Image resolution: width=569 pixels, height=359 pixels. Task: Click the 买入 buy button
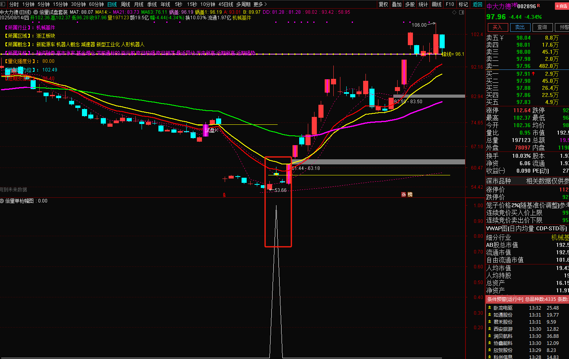pos(497,27)
